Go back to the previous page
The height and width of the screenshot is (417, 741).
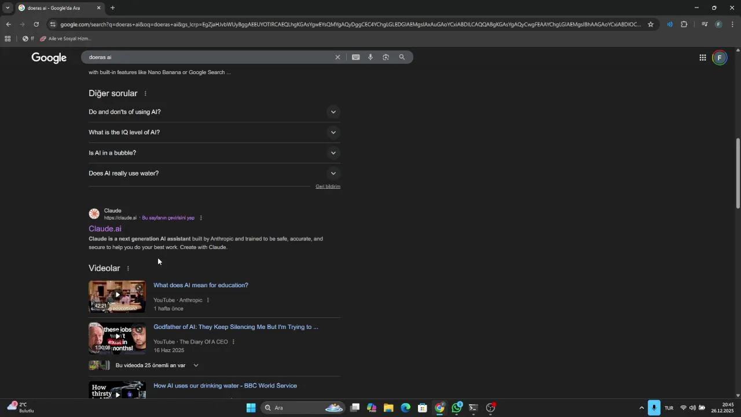(x=8, y=24)
